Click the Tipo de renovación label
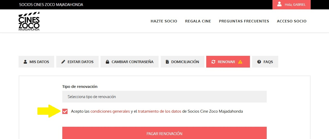The height and width of the screenshot is (139, 329). [x=80, y=86]
